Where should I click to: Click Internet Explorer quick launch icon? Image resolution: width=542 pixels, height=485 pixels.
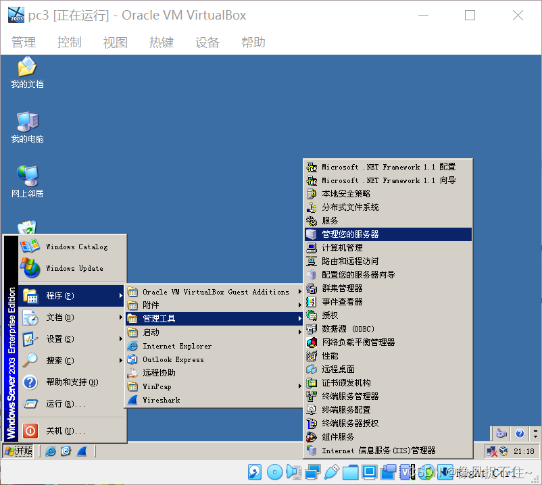(x=51, y=451)
